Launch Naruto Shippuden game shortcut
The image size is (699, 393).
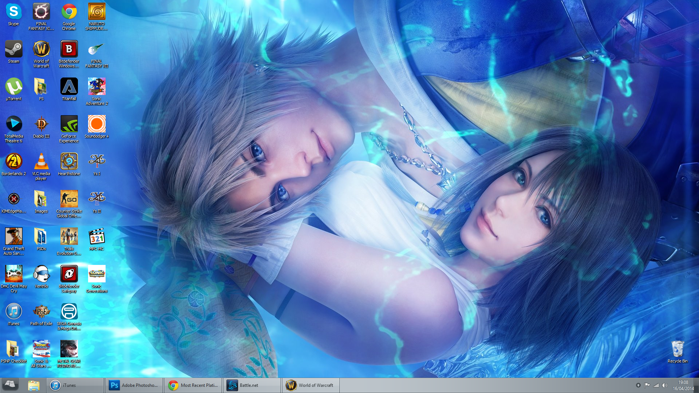coord(96,16)
